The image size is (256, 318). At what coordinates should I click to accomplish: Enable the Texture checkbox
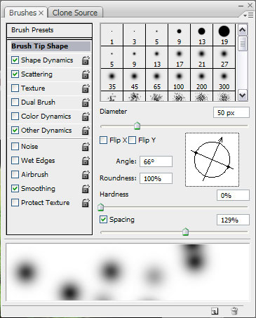click(15, 88)
